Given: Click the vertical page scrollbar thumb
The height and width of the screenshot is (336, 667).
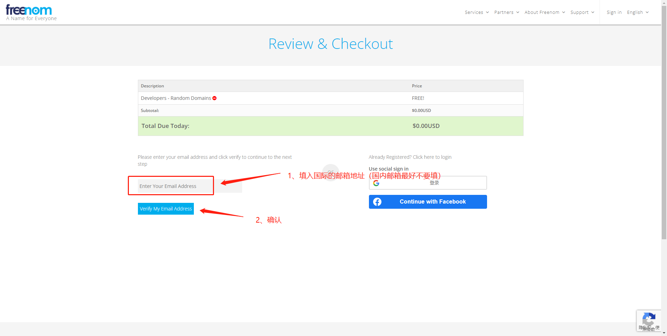Looking at the screenshot, I should point(664,121).
